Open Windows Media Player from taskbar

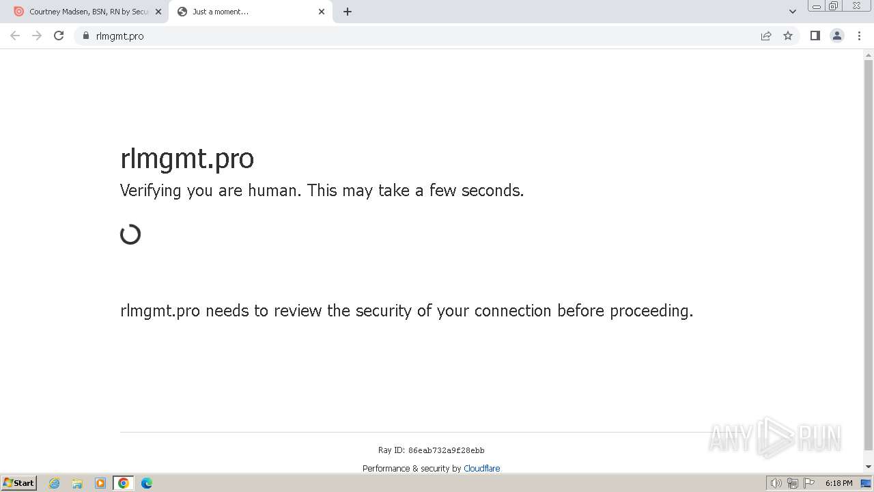click(100, 483)
